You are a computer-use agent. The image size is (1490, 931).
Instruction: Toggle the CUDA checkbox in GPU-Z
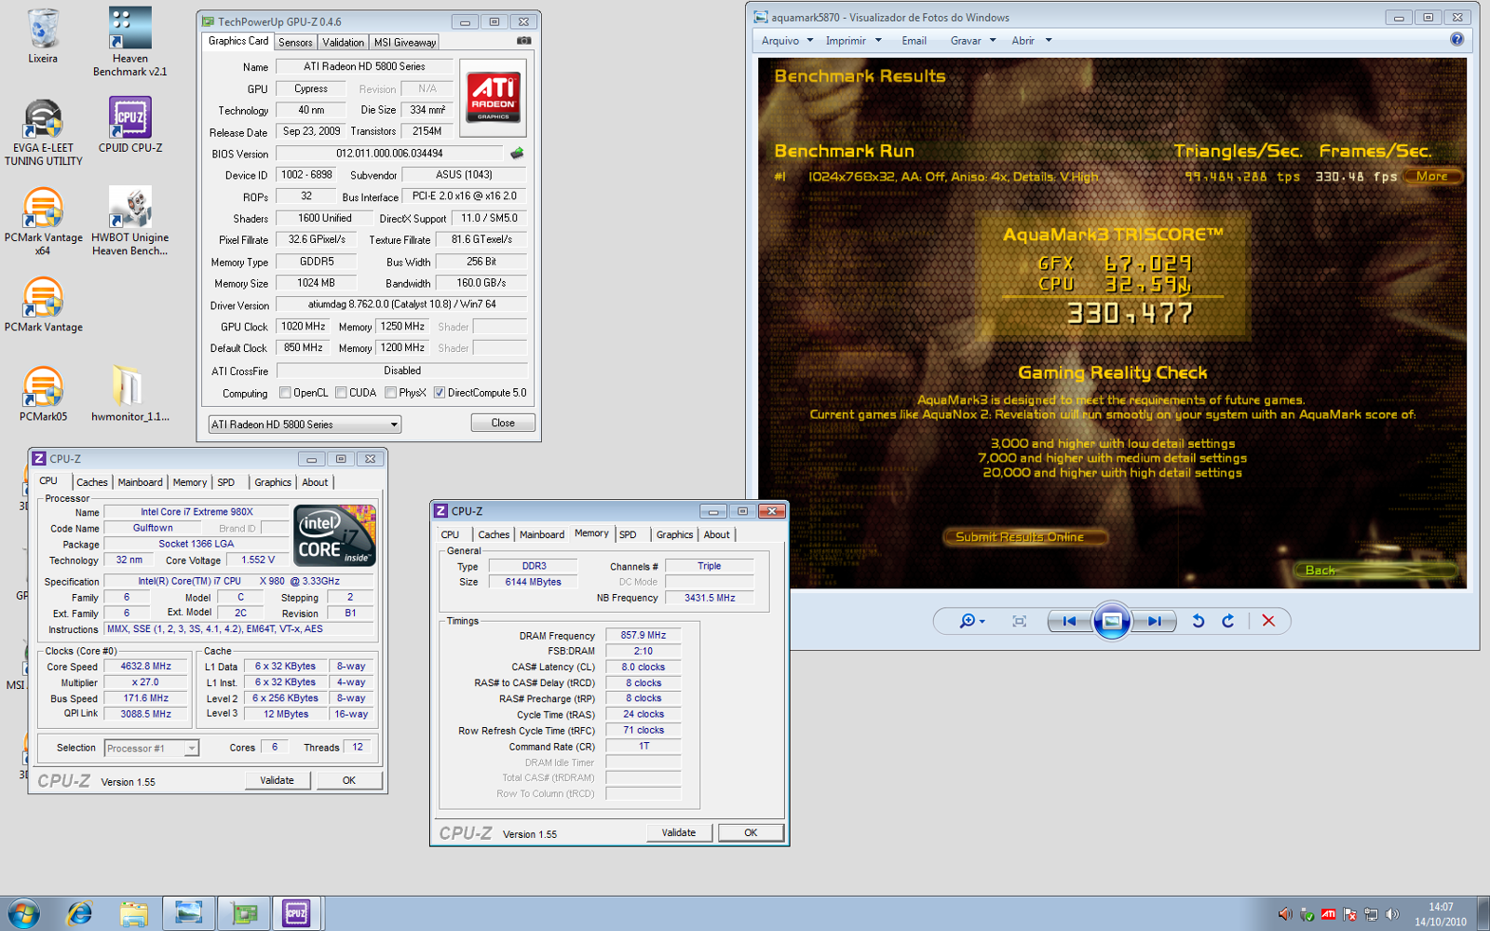tap(341, 393)
